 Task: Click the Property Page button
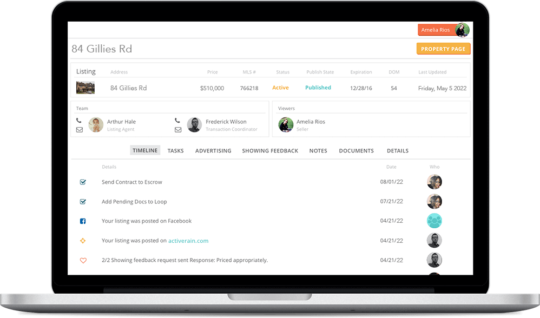click(x=443, y=49)
